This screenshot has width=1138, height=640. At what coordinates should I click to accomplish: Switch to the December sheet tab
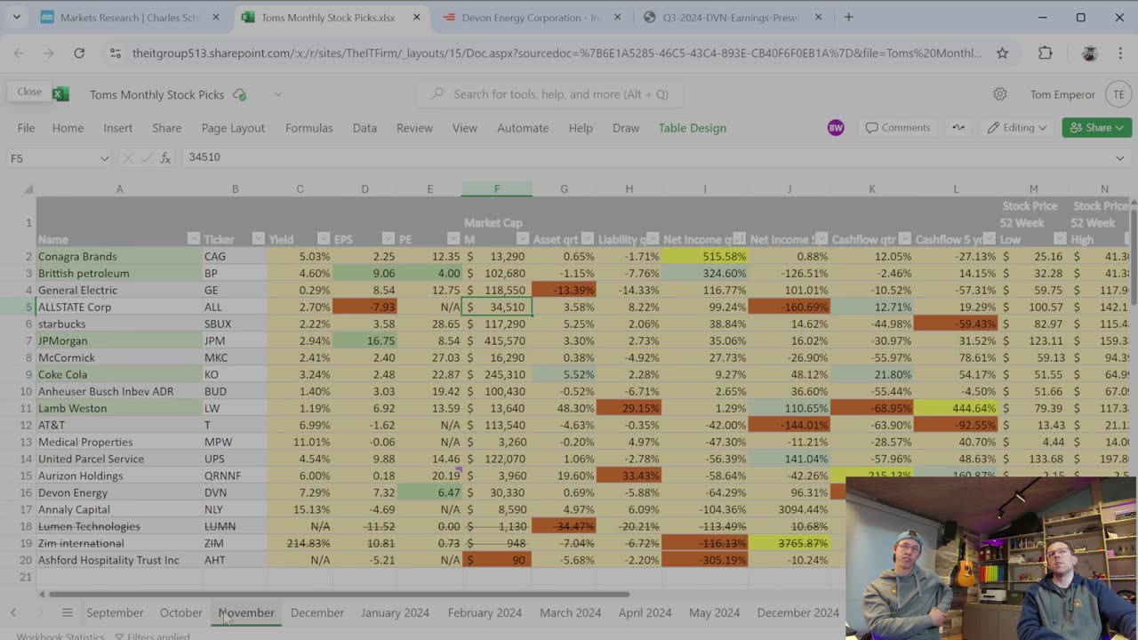[x=317, y=612]
